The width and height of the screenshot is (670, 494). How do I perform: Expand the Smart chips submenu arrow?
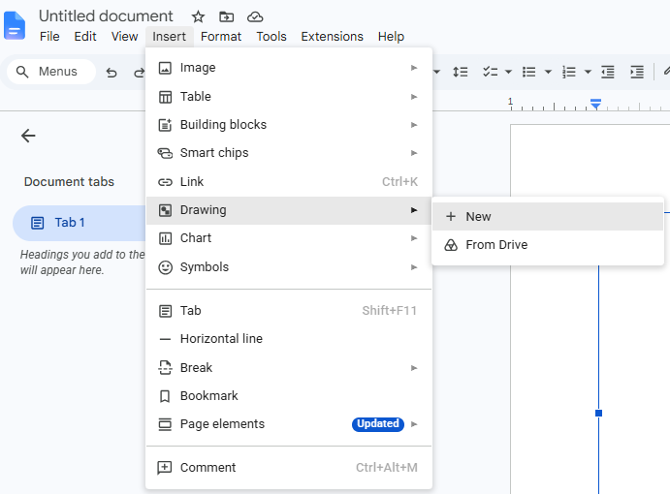pos(414,153)
